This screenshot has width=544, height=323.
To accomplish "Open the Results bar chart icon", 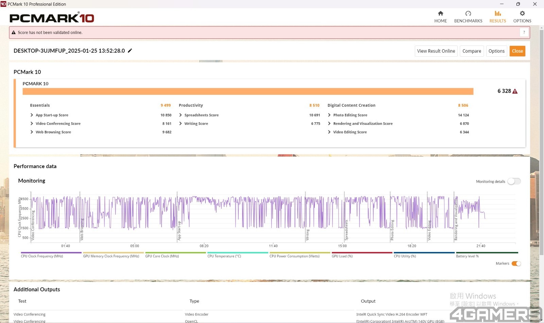I will 497,14.
